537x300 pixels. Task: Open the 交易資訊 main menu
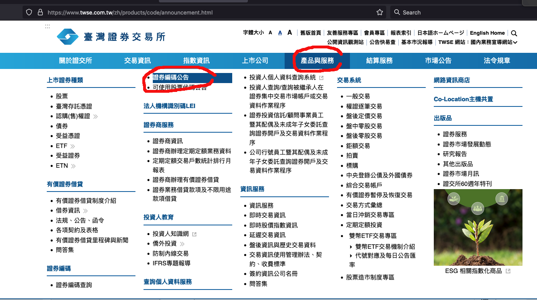click(x=137, y=61)
